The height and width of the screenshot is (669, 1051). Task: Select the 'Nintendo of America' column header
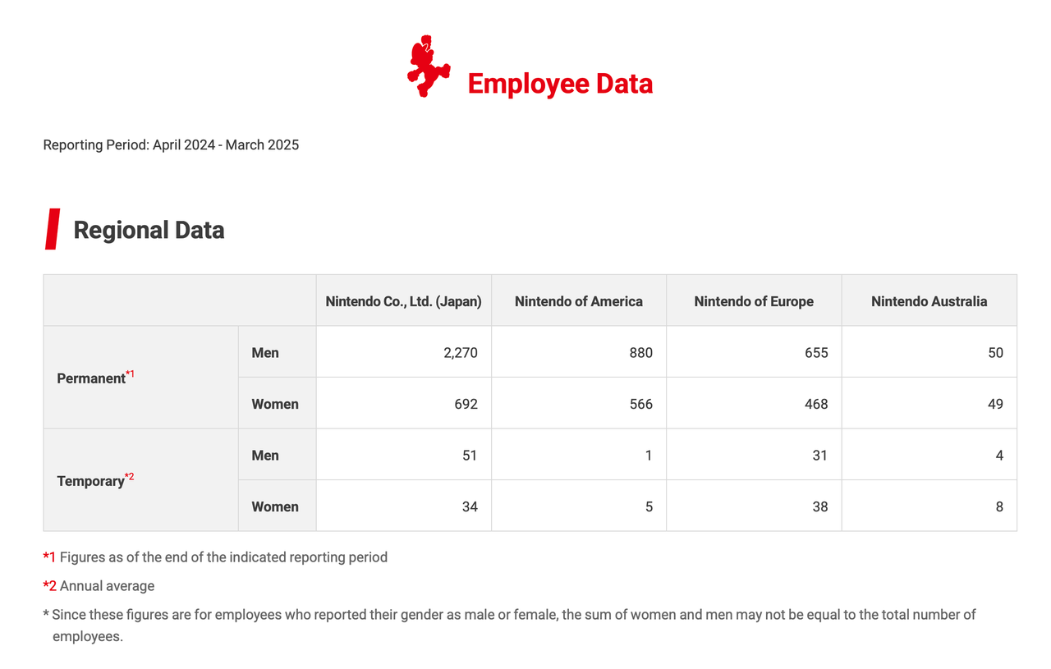[x=579, y=301]
